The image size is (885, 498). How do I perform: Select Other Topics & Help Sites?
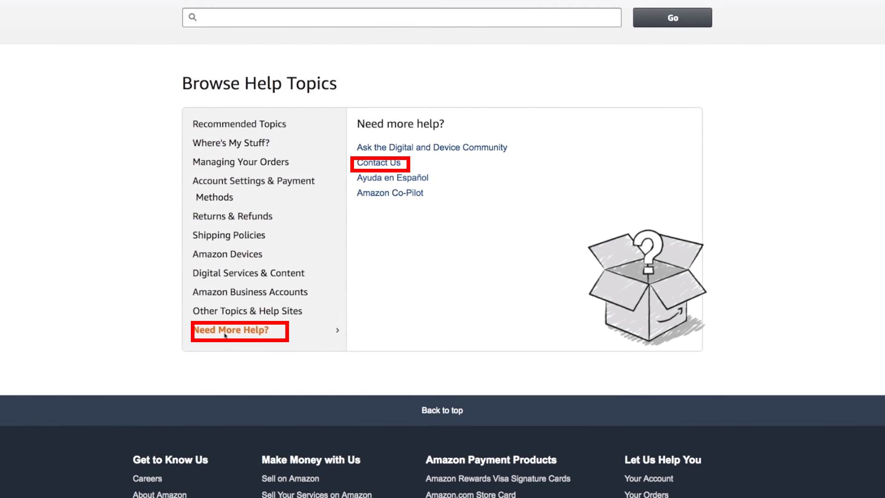click(247, 311)
